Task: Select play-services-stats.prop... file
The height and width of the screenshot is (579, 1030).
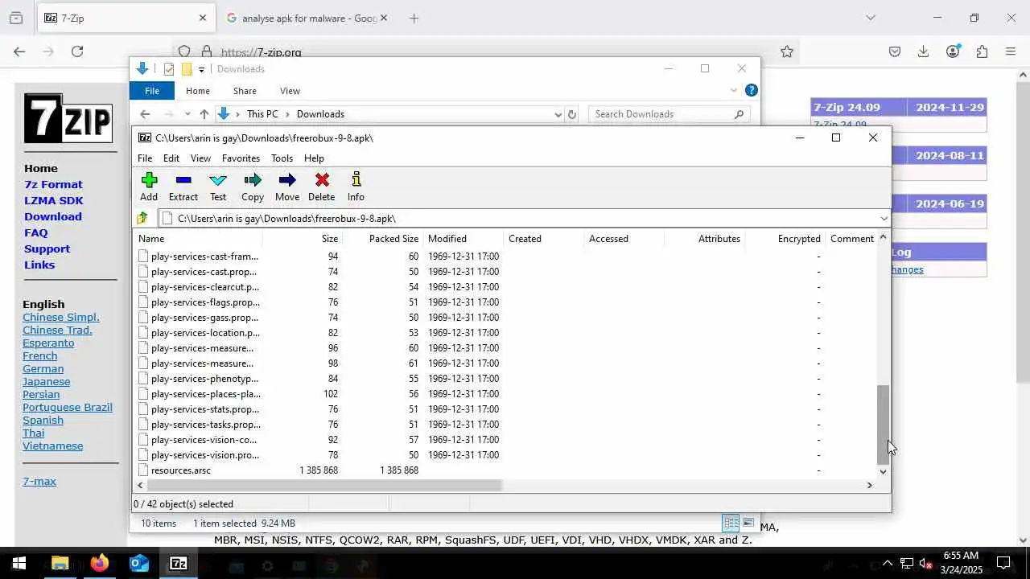Action: point(205,409)
